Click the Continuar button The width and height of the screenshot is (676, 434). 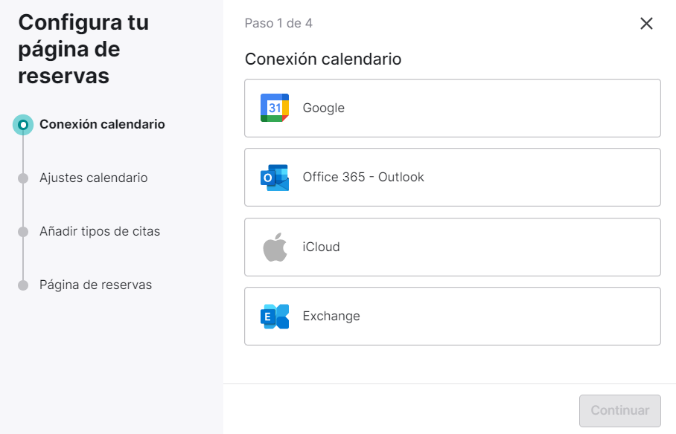pyautogui.click(x=619, y=411)
